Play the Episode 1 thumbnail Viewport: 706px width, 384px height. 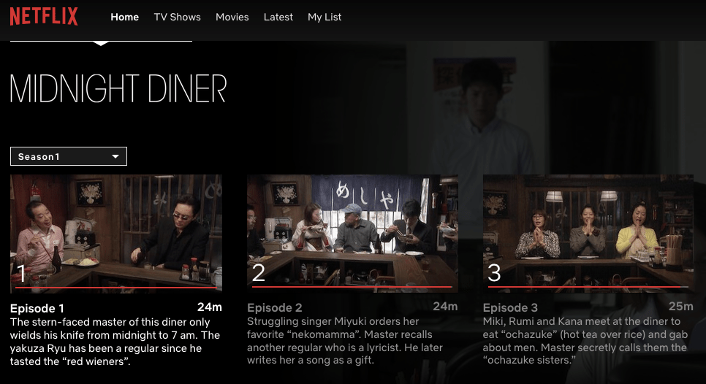tap(116, 234)
